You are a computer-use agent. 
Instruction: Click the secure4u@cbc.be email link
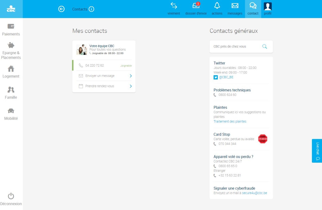(x=255, y=193)
